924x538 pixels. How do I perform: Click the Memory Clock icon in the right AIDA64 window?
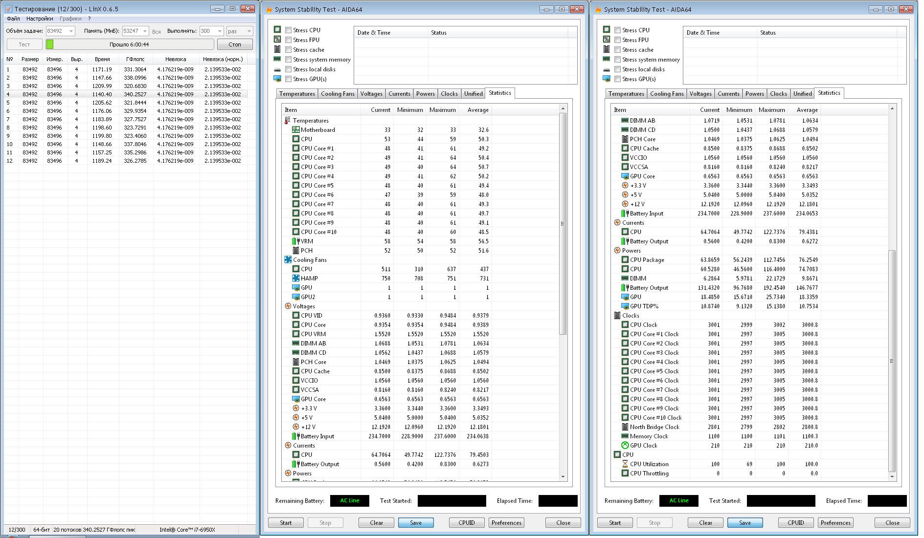coord(625,436)
